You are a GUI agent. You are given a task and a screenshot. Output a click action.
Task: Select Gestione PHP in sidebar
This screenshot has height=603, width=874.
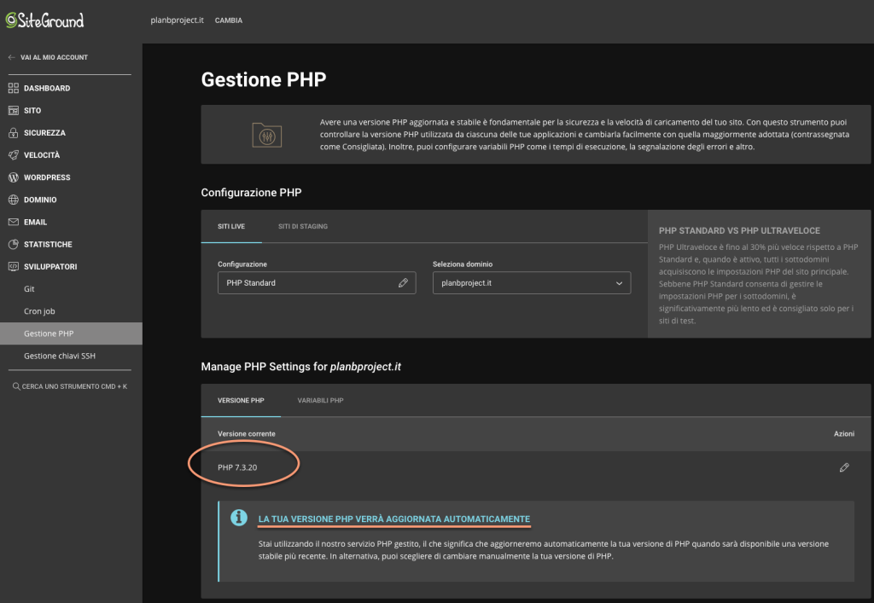coord(71,333)
